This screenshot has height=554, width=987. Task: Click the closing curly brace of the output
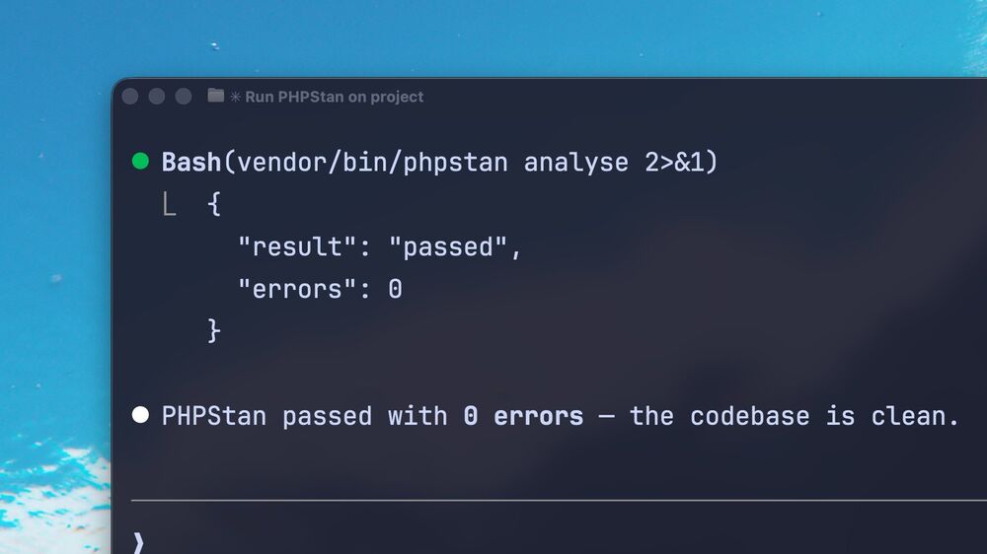214,330
